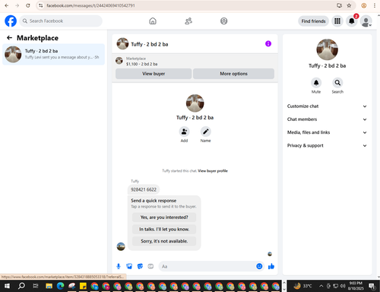This screenshot has height=292, width=380.
Task: Record a voice clip microphone icon
Action: tap(119, 266)
